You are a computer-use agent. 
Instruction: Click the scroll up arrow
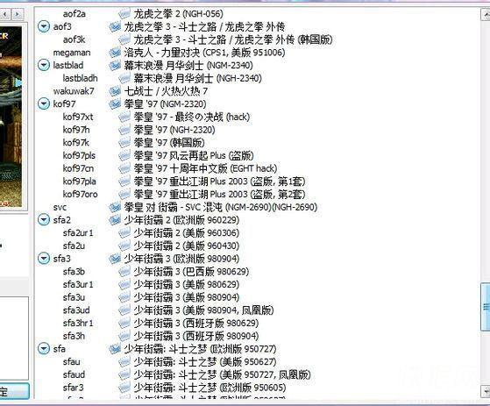tap(486, 14)
